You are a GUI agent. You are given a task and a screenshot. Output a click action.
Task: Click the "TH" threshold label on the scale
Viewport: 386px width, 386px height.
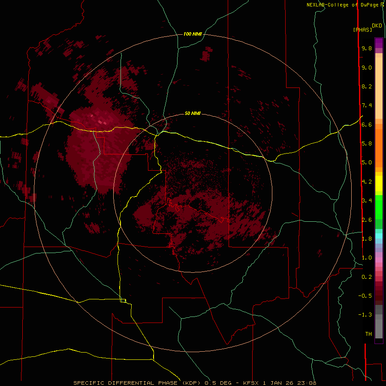[x=368, y=334]
